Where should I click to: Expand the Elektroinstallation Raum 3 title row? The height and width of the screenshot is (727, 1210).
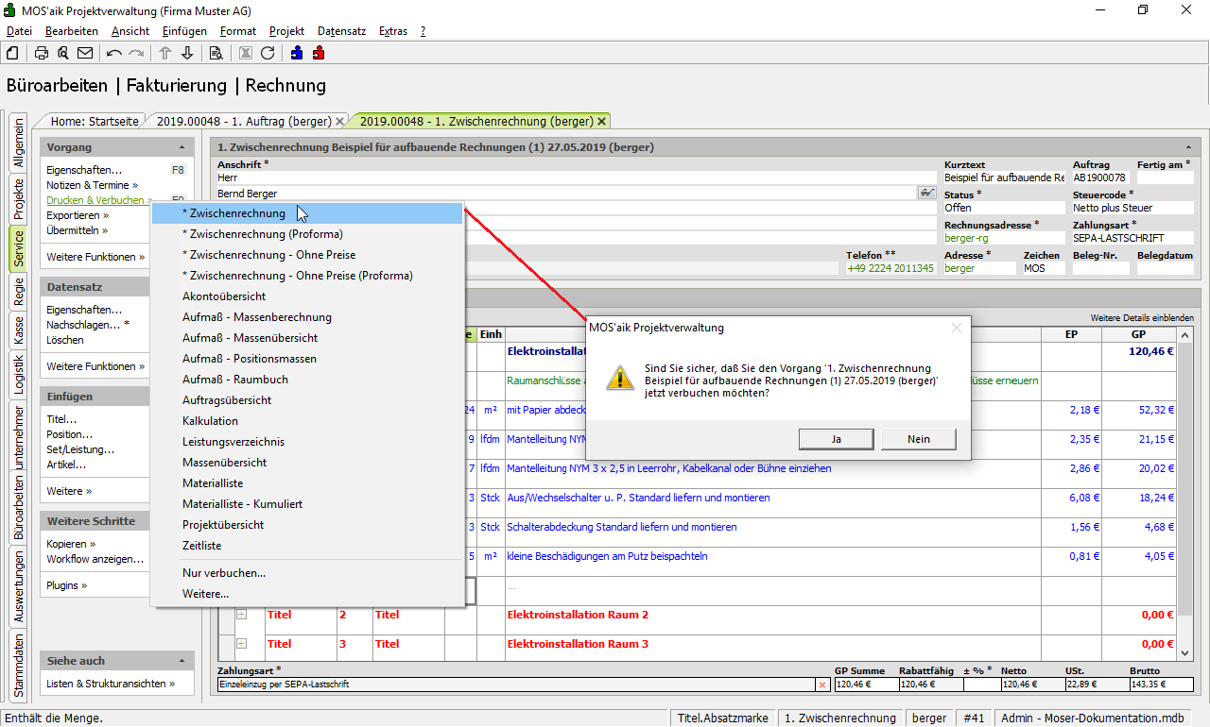pos(241,644)
